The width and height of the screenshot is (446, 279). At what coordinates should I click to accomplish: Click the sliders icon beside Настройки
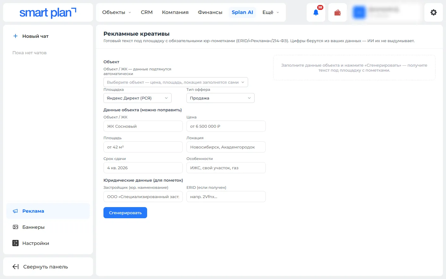[x=15, y=243]
